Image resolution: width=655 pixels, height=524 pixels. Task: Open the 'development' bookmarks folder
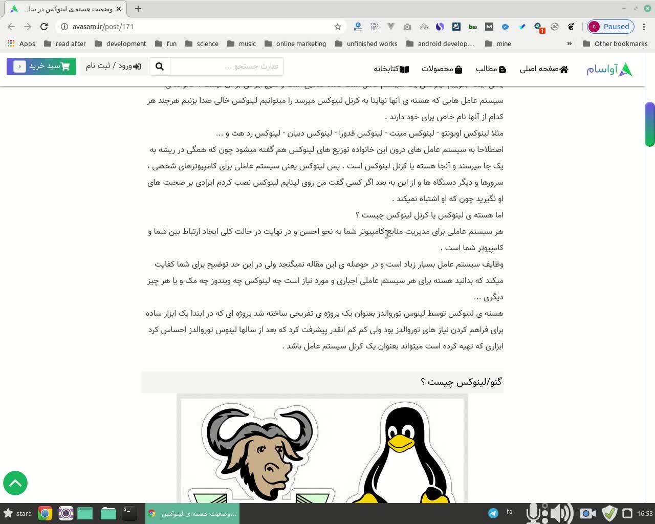(x=121, y=43)
